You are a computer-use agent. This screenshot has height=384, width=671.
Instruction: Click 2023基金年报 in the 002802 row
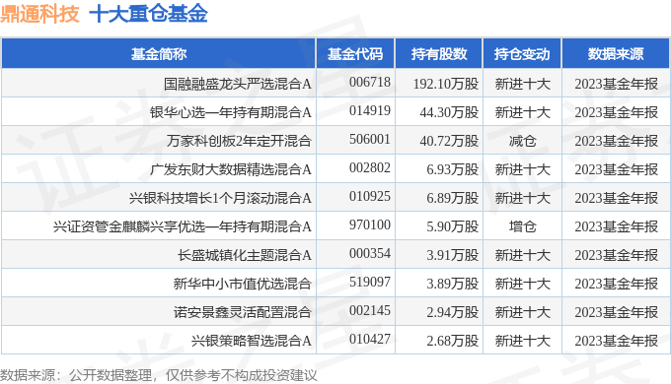pyautogui.click(x=616, y=169)
